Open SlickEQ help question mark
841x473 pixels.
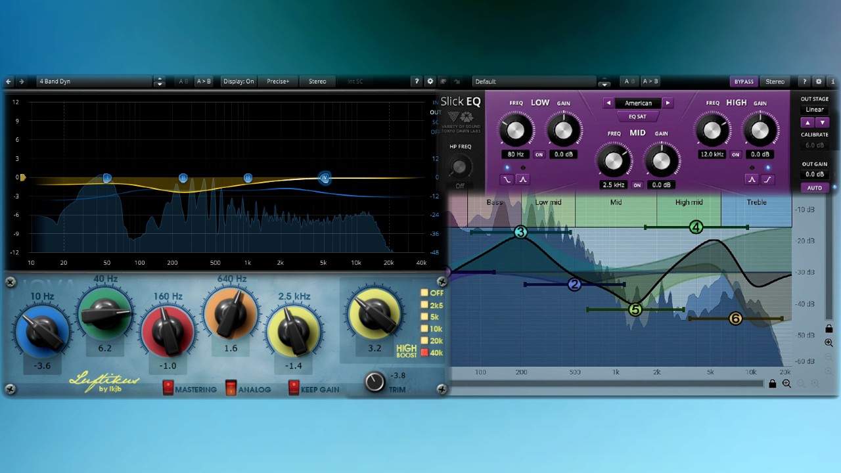pos(805,81)
